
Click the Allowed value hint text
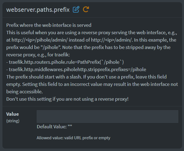(73, 138)
